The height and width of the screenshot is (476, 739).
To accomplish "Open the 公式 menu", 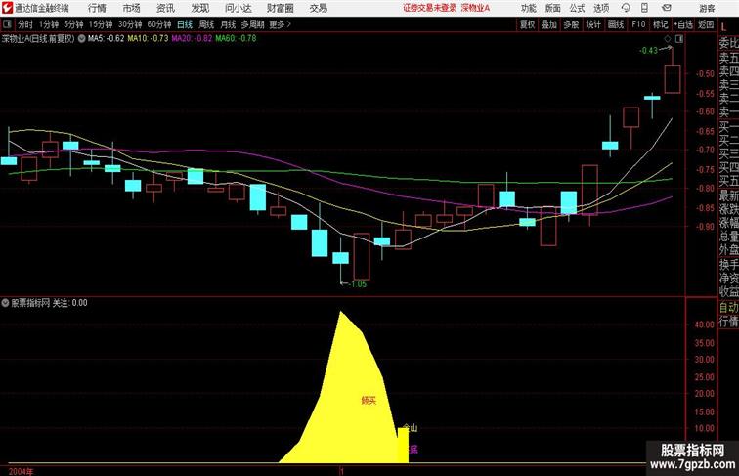I will [x=577, y=8].
